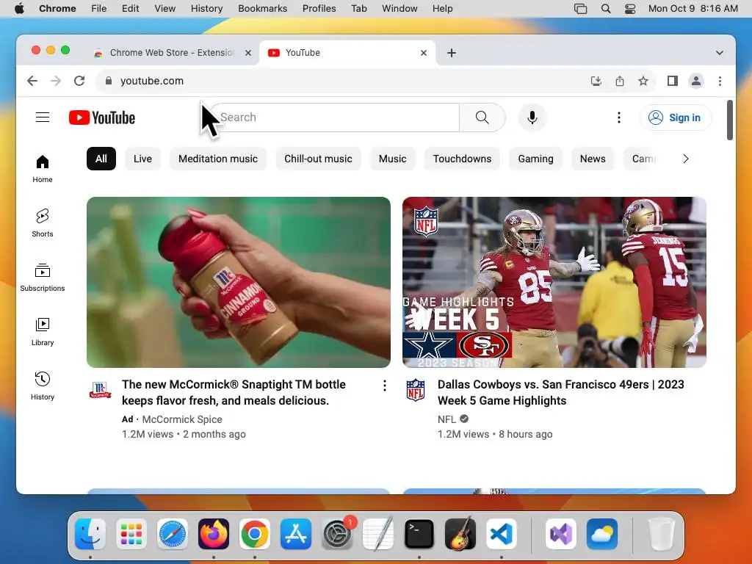Viewport: 752px width, 564px height.
Task: Close the YouTube tab
Action: [424, 53]
